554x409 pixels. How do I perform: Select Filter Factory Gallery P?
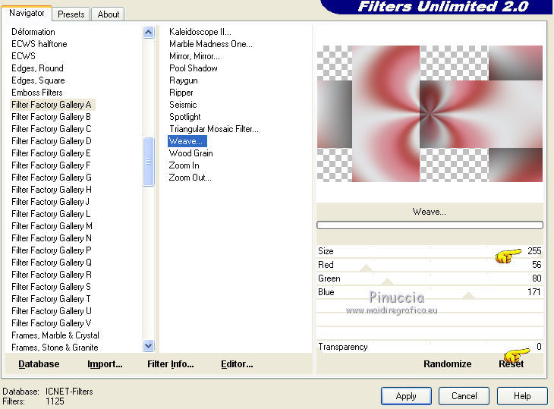coord(52,250)
